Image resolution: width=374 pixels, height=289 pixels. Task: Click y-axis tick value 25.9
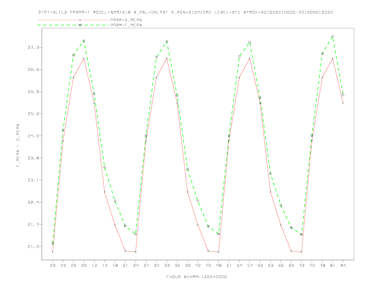[x=32, y=92]
